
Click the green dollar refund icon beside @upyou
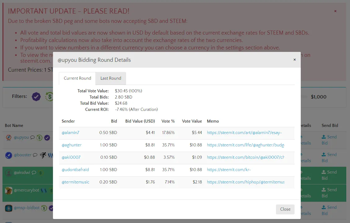pos(39,138)
